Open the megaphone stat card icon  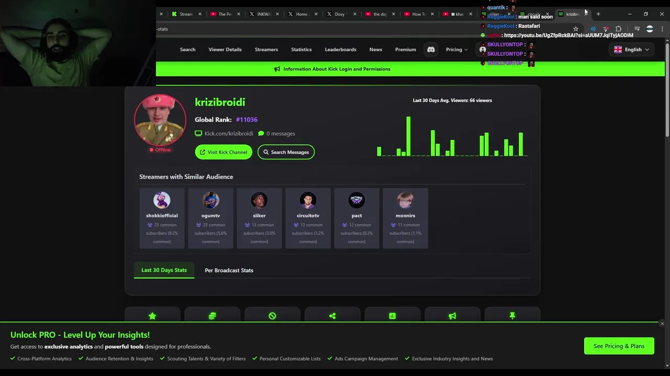point(452,316)
